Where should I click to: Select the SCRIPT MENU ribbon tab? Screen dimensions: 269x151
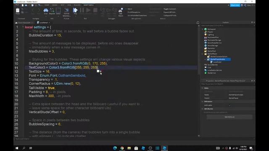pos(89,5)
